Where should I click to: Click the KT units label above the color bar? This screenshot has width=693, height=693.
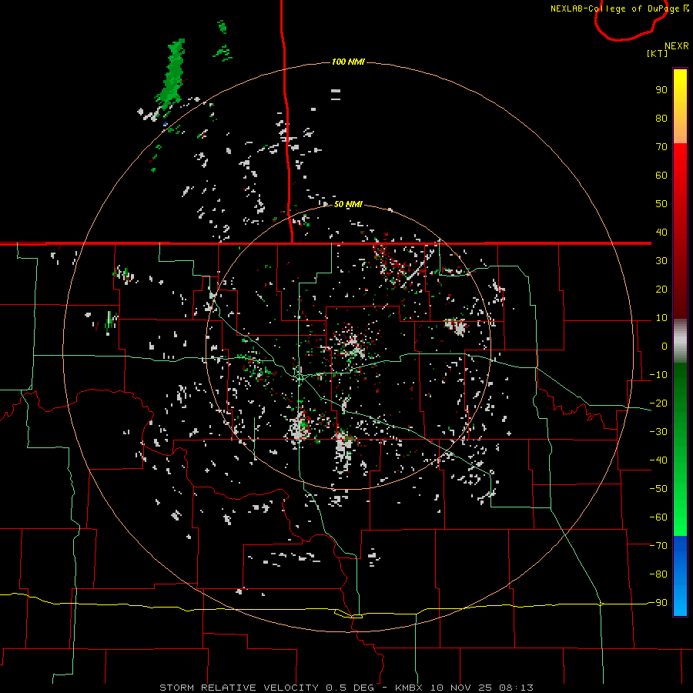coord(658,53)
